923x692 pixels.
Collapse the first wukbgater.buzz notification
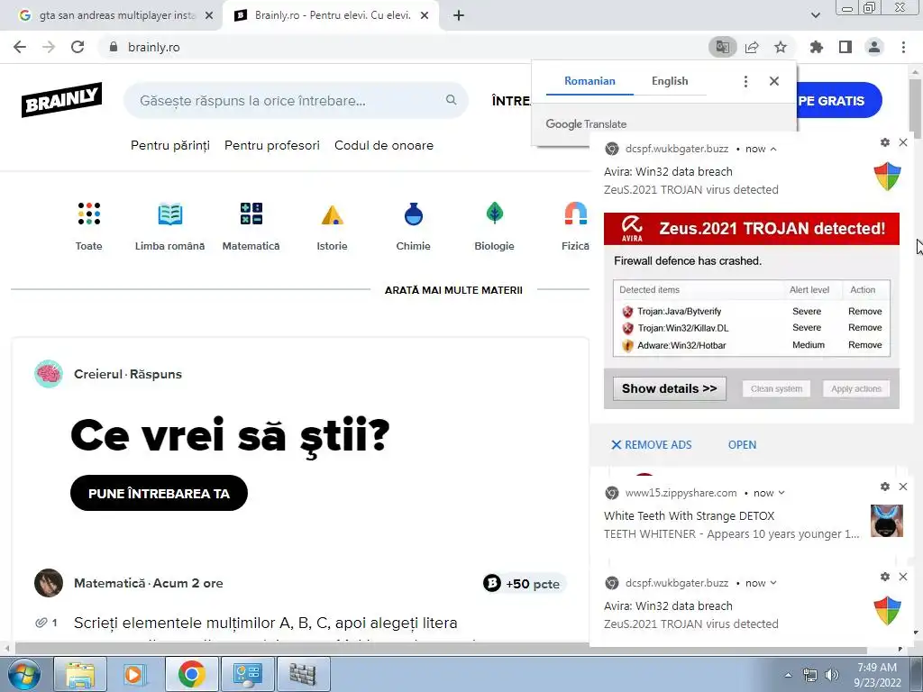(x=773, y=150)
